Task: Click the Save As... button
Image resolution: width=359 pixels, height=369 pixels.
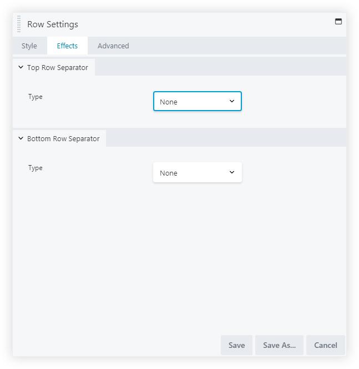Action: (x=279, y=345)
